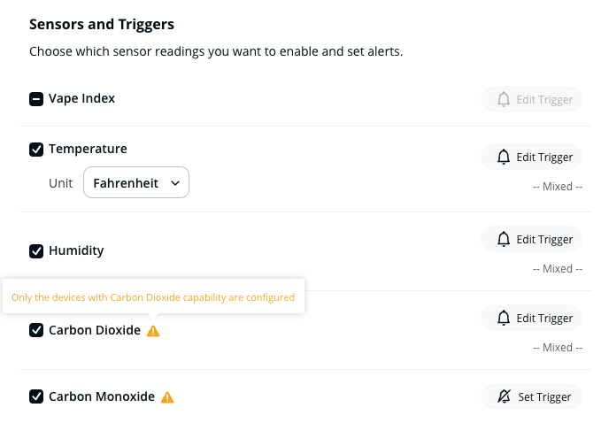The image size is (609, 423).
Task: Uncheck the Temperature checkbox
Action: point(36,150)
